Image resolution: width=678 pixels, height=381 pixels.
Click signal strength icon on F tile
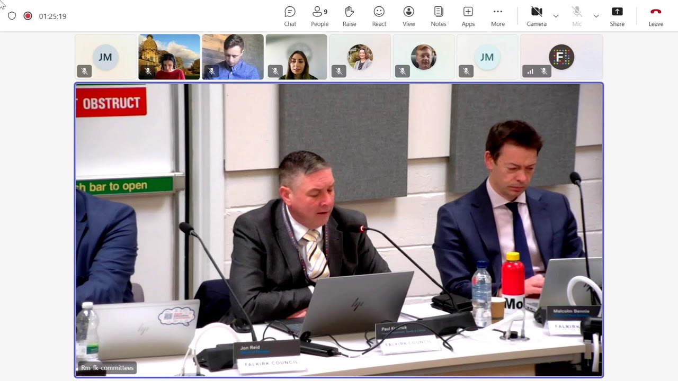pos(530,71)
